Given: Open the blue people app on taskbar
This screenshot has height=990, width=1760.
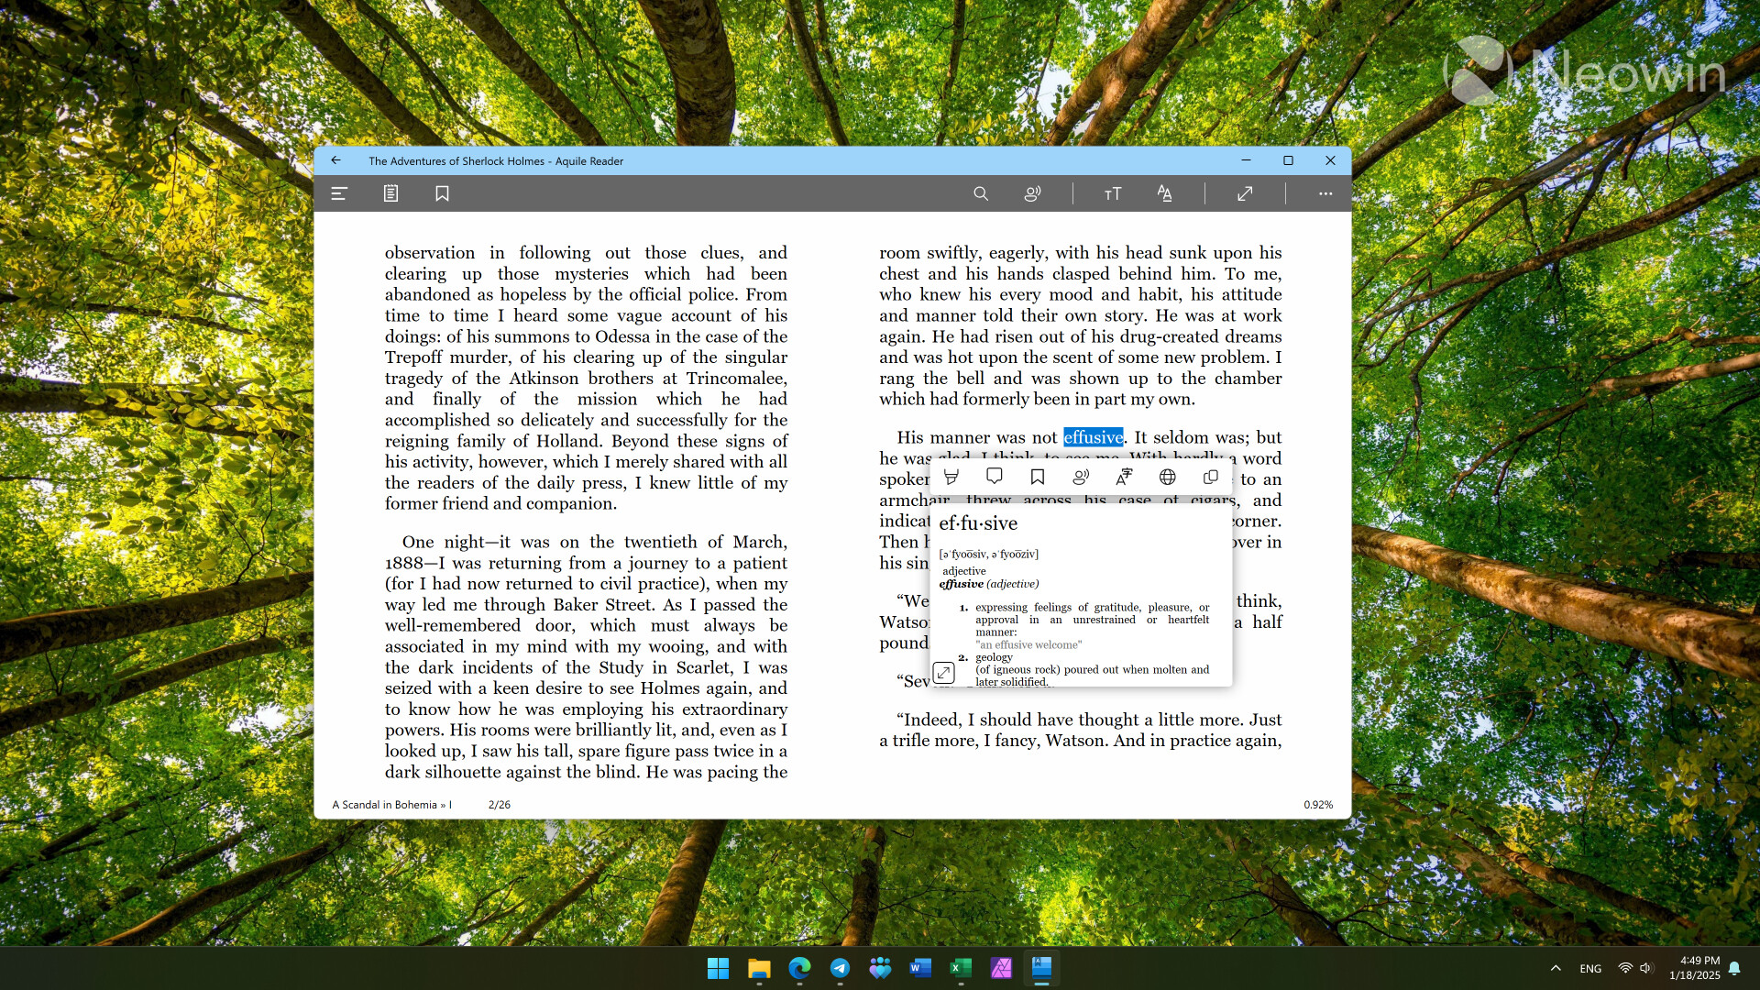Looking at the screenshot, I should tap(880, 968).
